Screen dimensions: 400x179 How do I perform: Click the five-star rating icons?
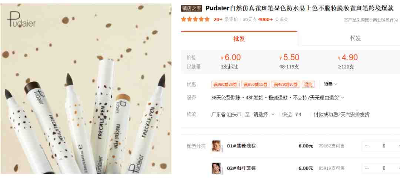coord(196,19)
